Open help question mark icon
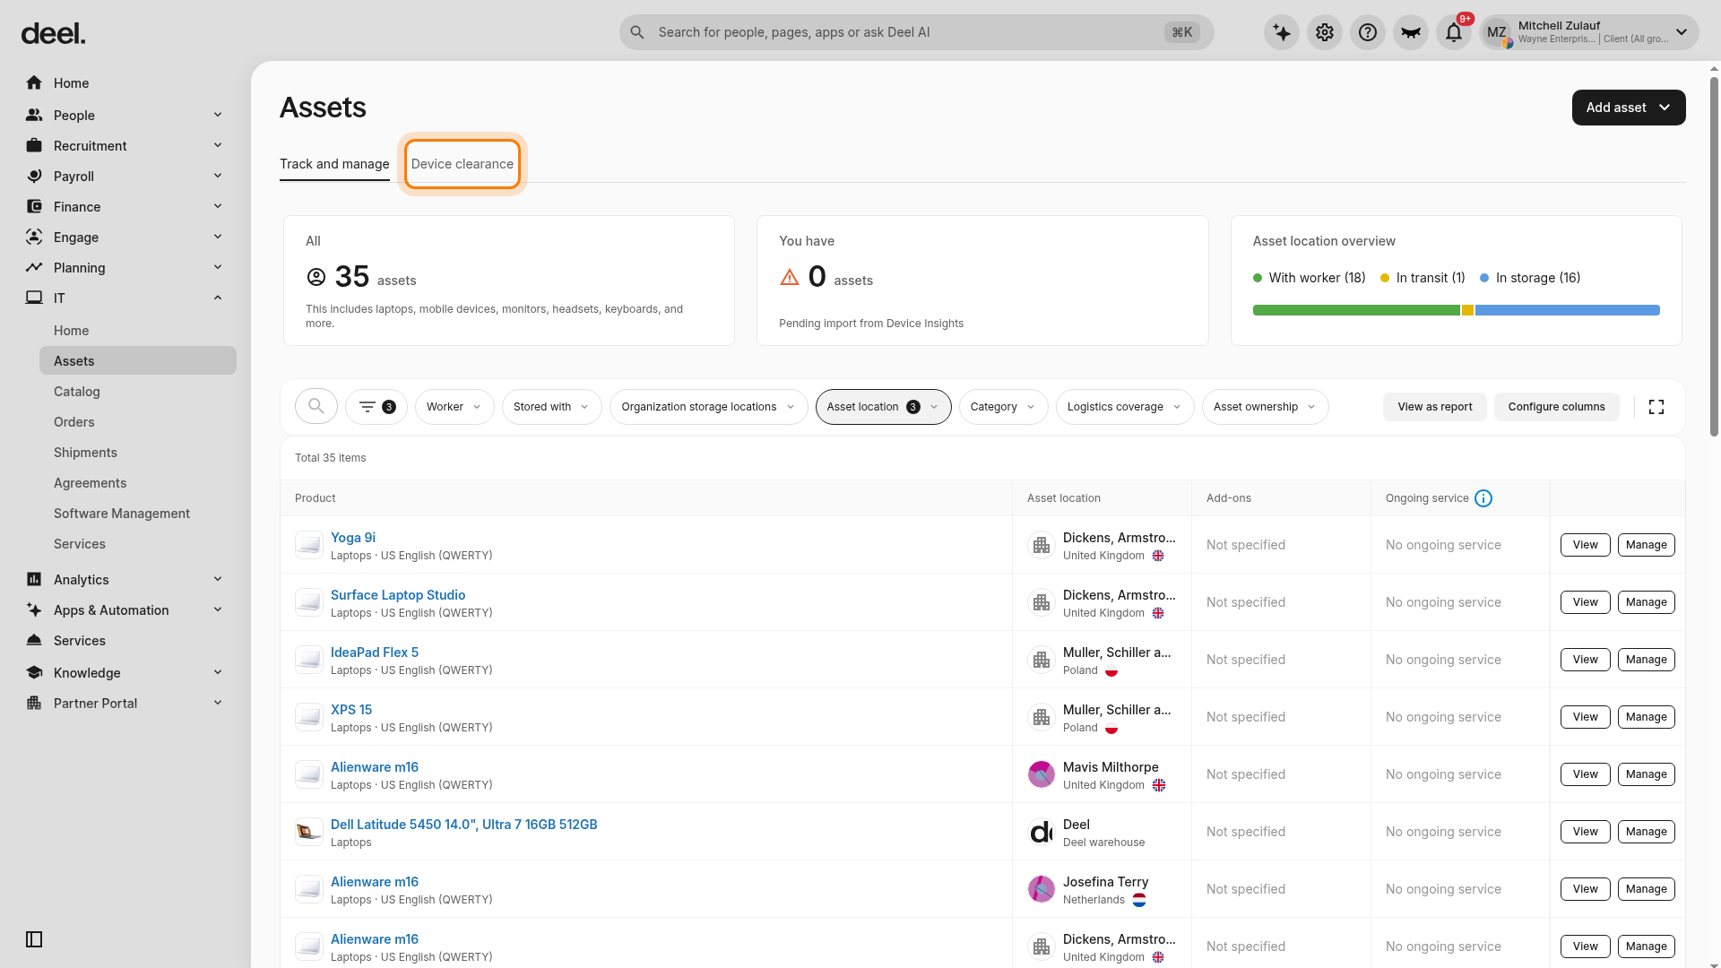Screen dimensions: 1721x968 (1368, 32)
